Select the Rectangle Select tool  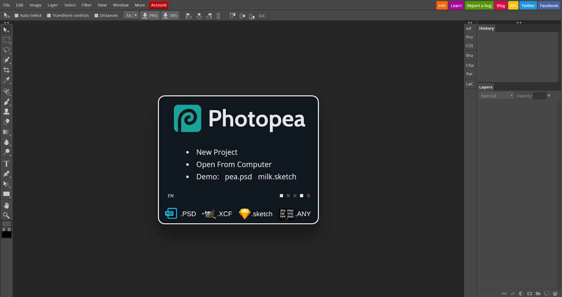tap(6, 40)
